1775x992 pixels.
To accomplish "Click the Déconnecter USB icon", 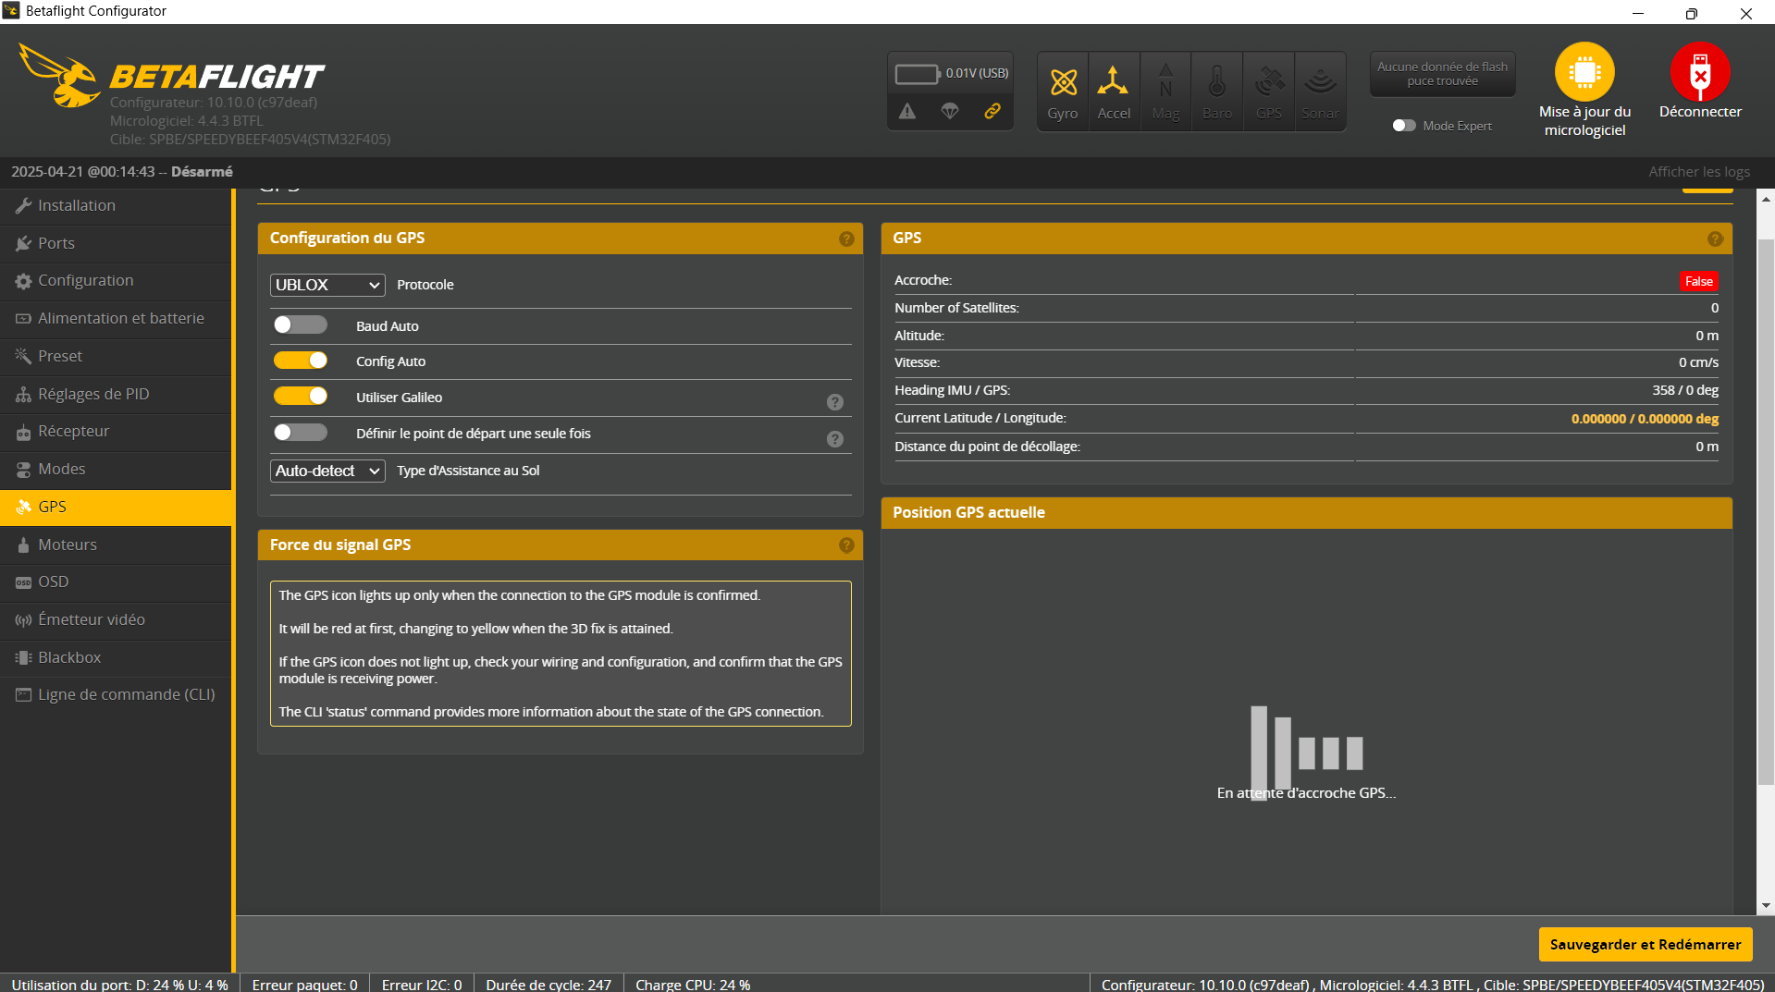I will pos(1699,72).
